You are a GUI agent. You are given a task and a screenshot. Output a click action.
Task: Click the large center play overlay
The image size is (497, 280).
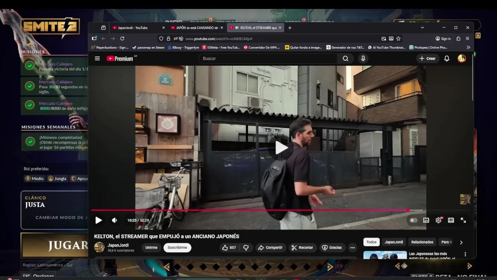click(282, 148)
